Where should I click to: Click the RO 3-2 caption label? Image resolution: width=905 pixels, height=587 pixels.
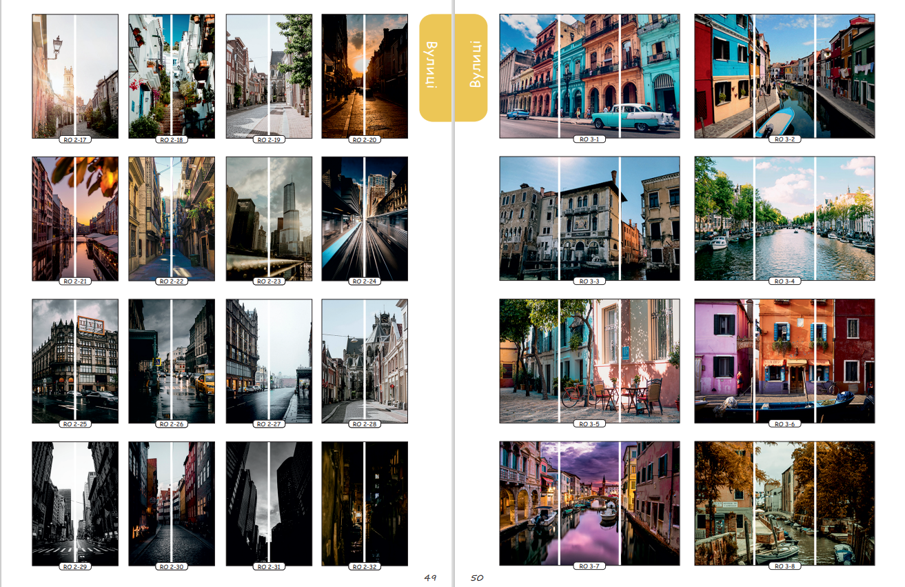[784, 139]
